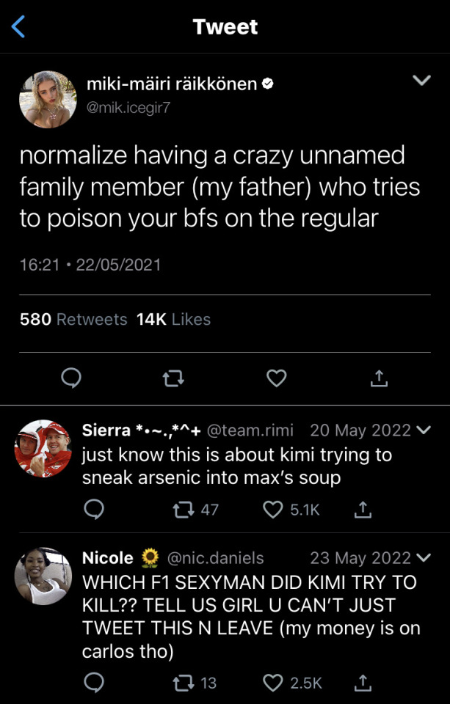Image resolution: width=450 pixels, height=704 pixels.
Task: Expand options chevron on Sierra's reply
Action: (424, 430)
